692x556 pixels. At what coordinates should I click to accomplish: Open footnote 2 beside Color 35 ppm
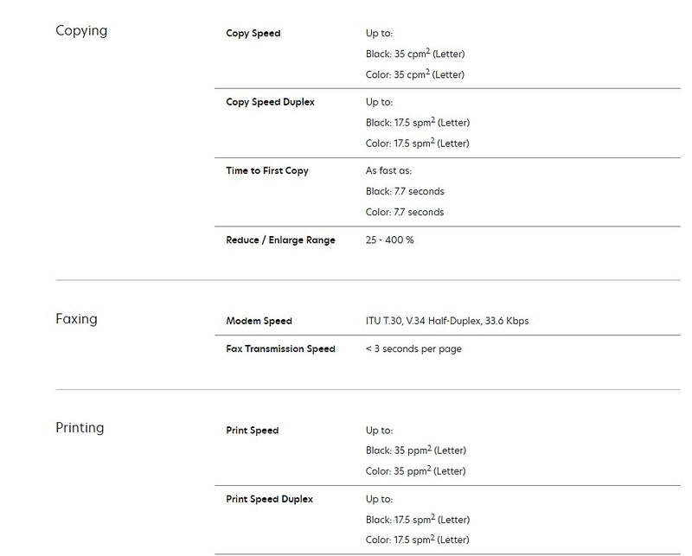coord(429,469)
